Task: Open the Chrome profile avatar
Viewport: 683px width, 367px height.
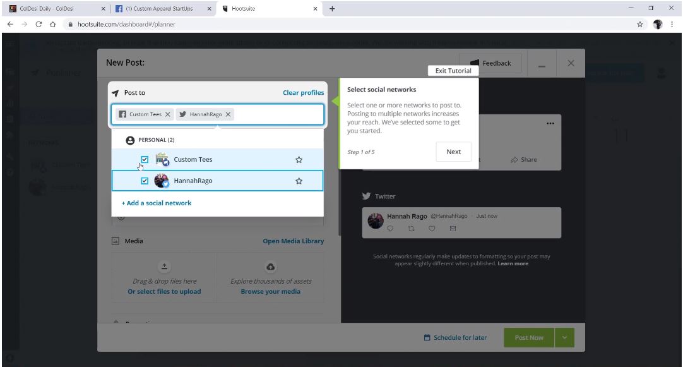Action: (x=658, y=25)
